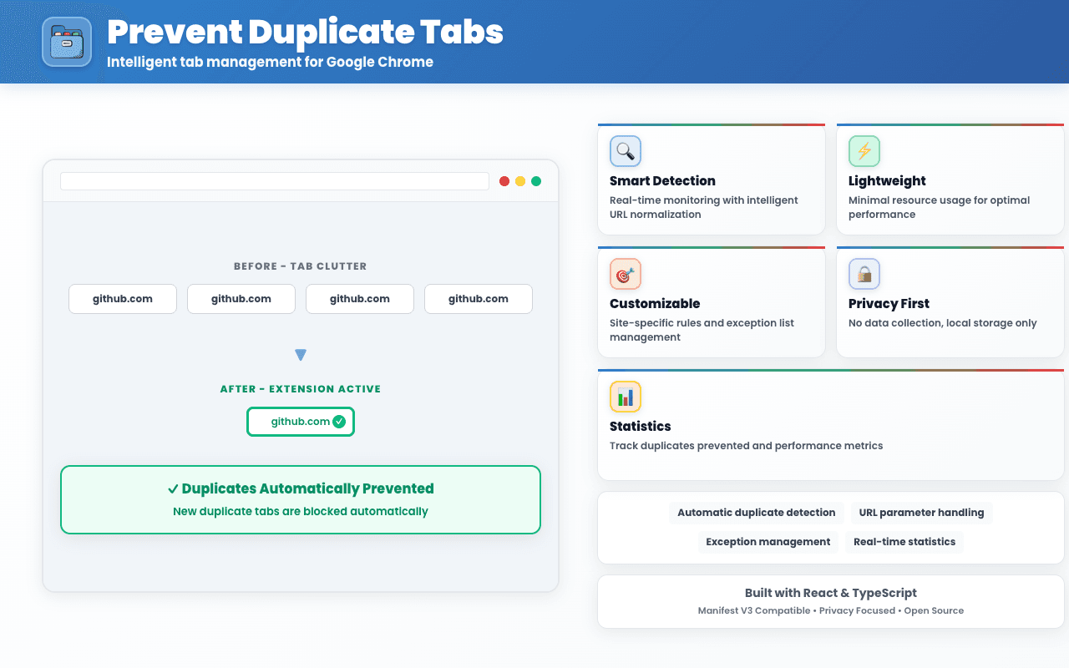Click the blue downward arrow between Before and After
The width and height of the screenshot is (1069, 668).
[301, 354]
